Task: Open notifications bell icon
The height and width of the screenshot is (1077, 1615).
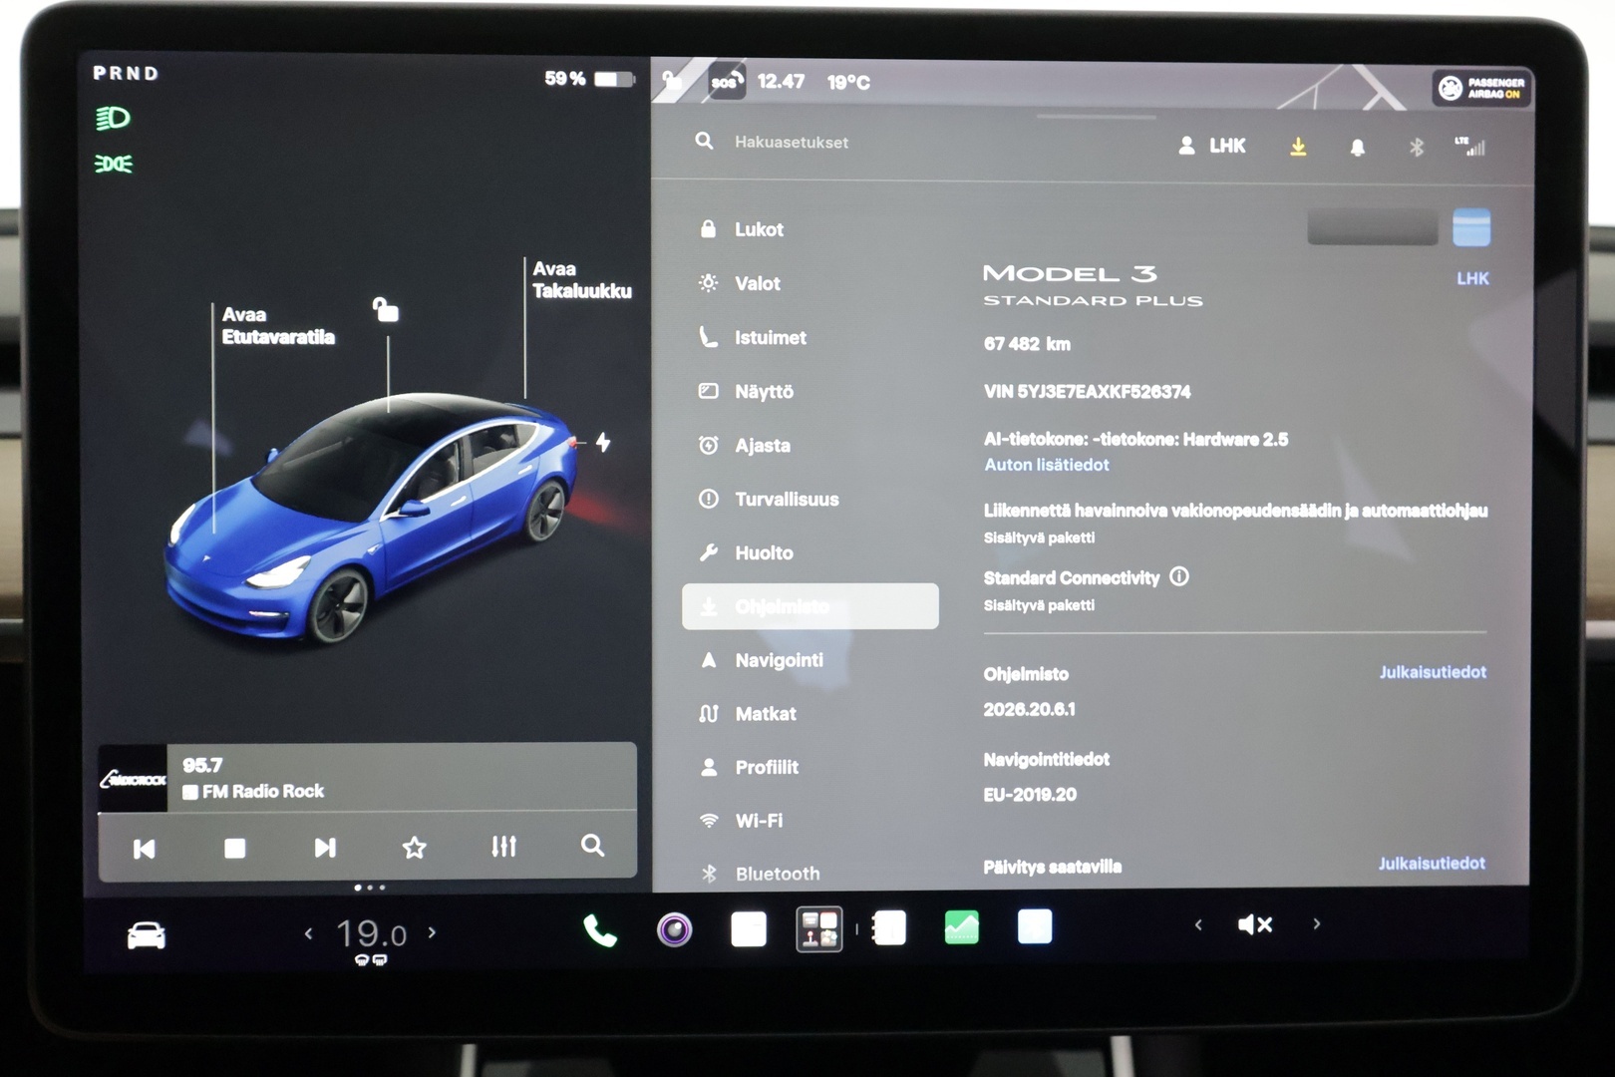Action: pyautogui.click(x=1357, y=148)
